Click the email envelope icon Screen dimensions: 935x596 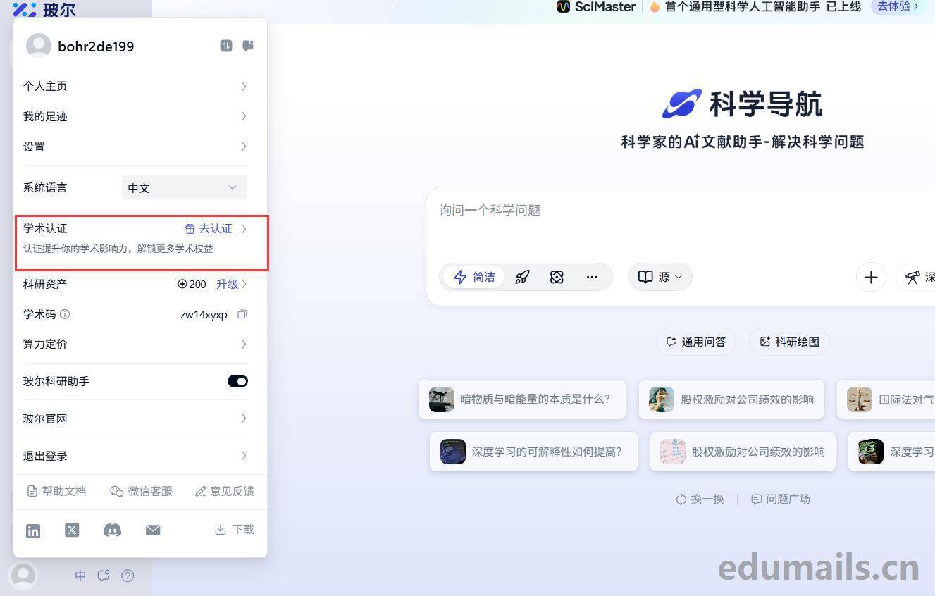click(x=153, y=530)
